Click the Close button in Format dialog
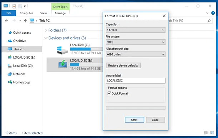218x138 pixels. 155,120
